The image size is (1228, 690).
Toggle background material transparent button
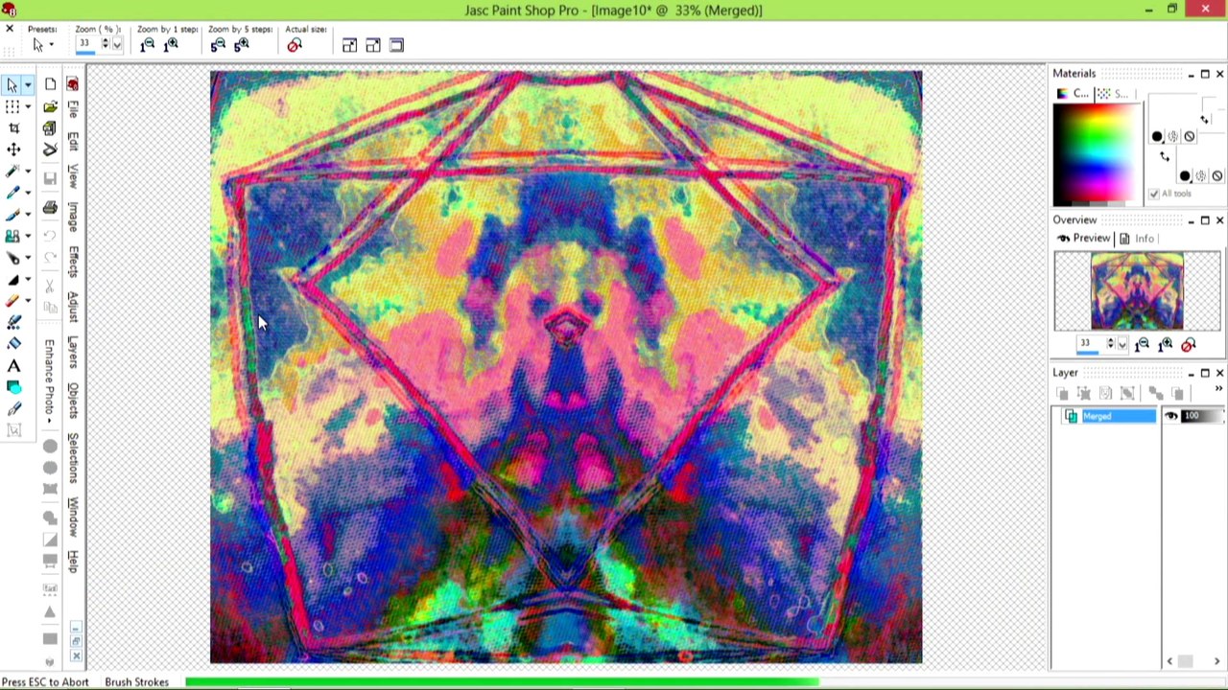click(1216, 176)
